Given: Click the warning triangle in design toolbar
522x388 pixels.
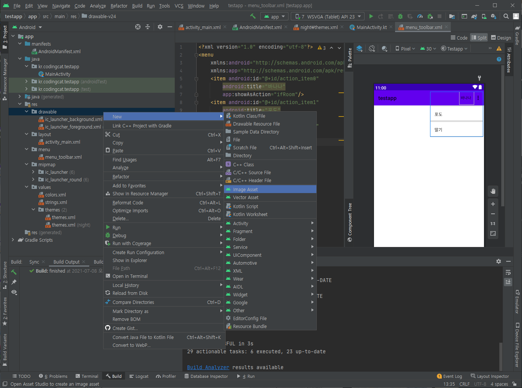Looking at the screenshot, I should coord(499,48).
